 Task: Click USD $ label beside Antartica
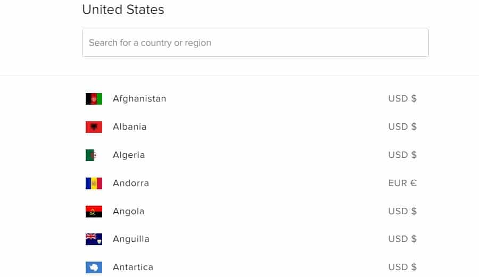click(402, 267)
